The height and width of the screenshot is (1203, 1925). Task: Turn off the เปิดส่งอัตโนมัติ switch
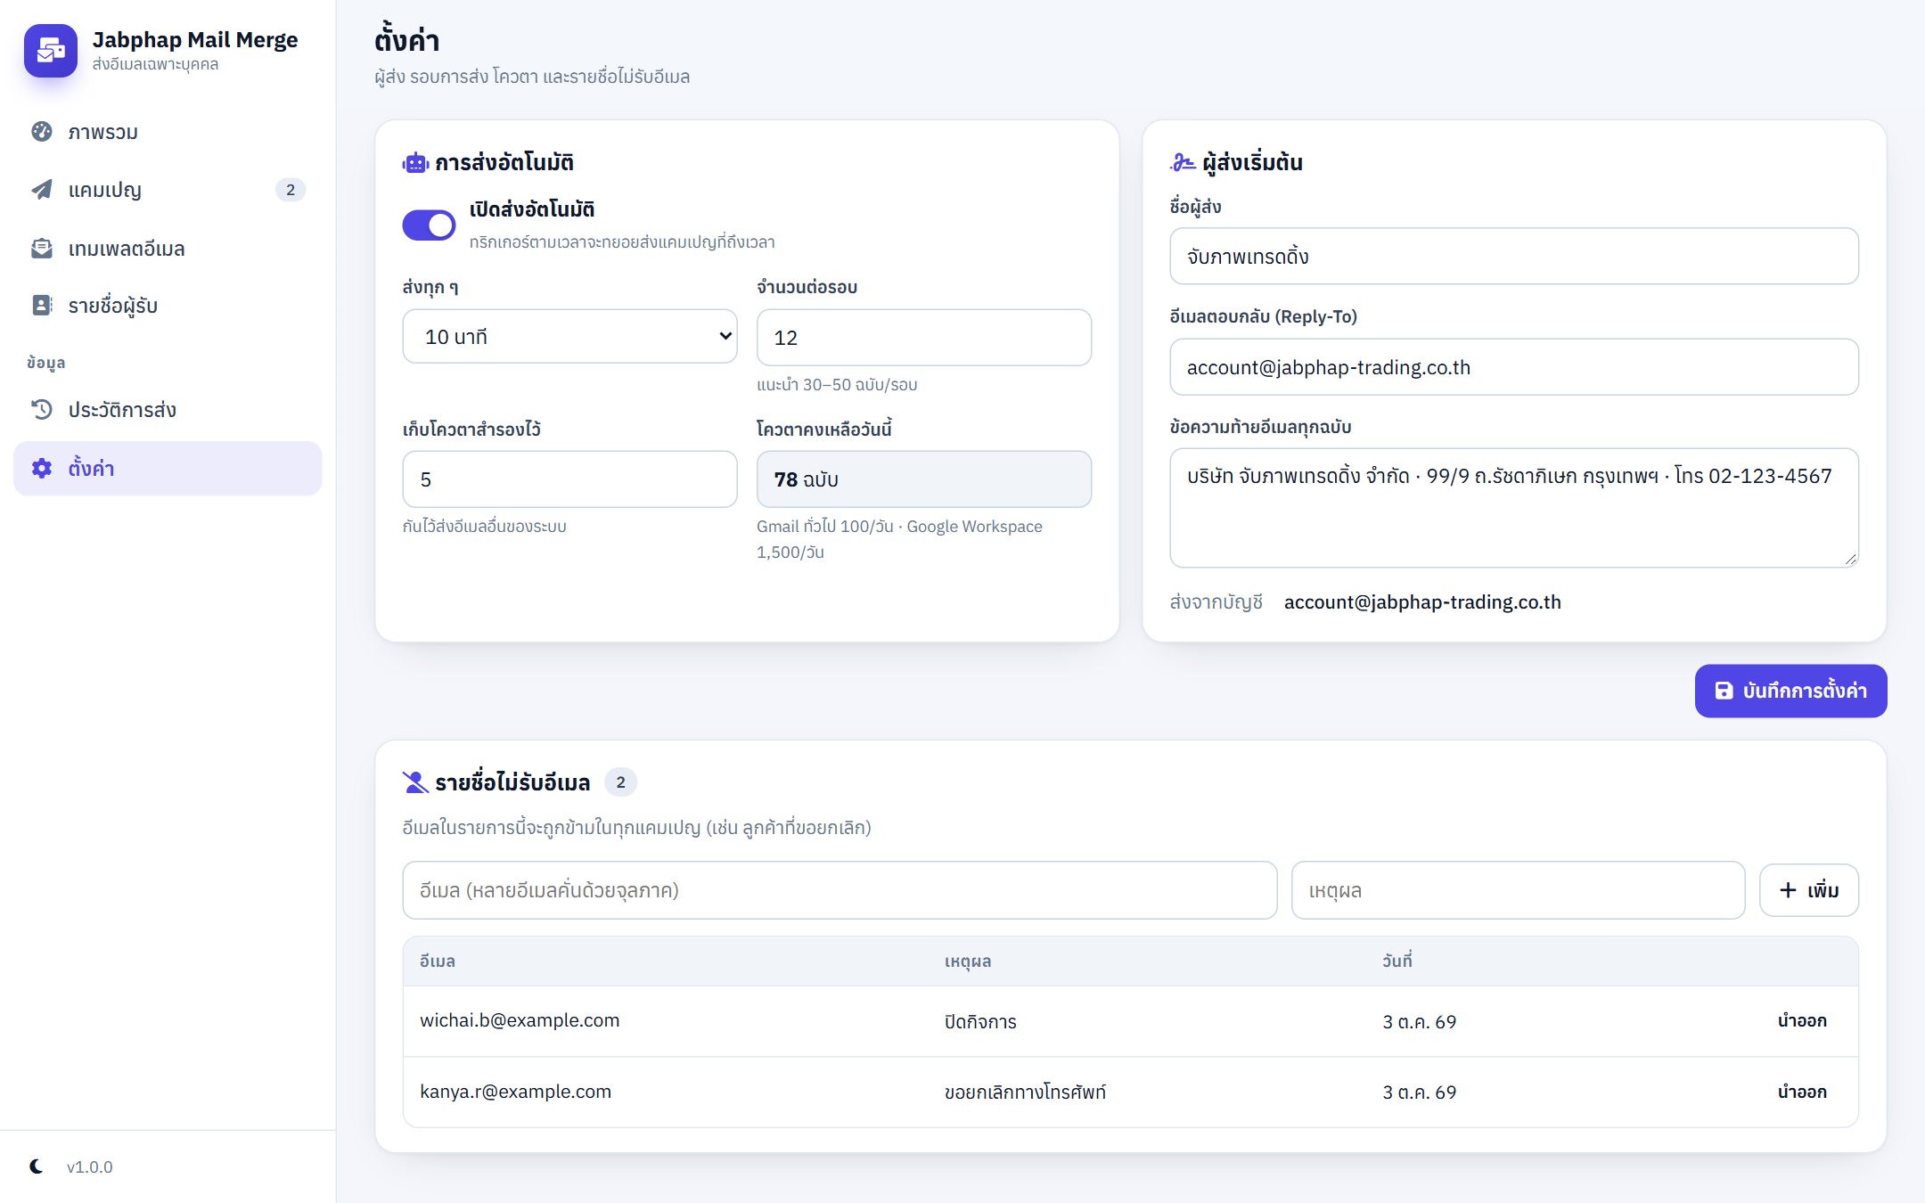(x=429, y=225)
